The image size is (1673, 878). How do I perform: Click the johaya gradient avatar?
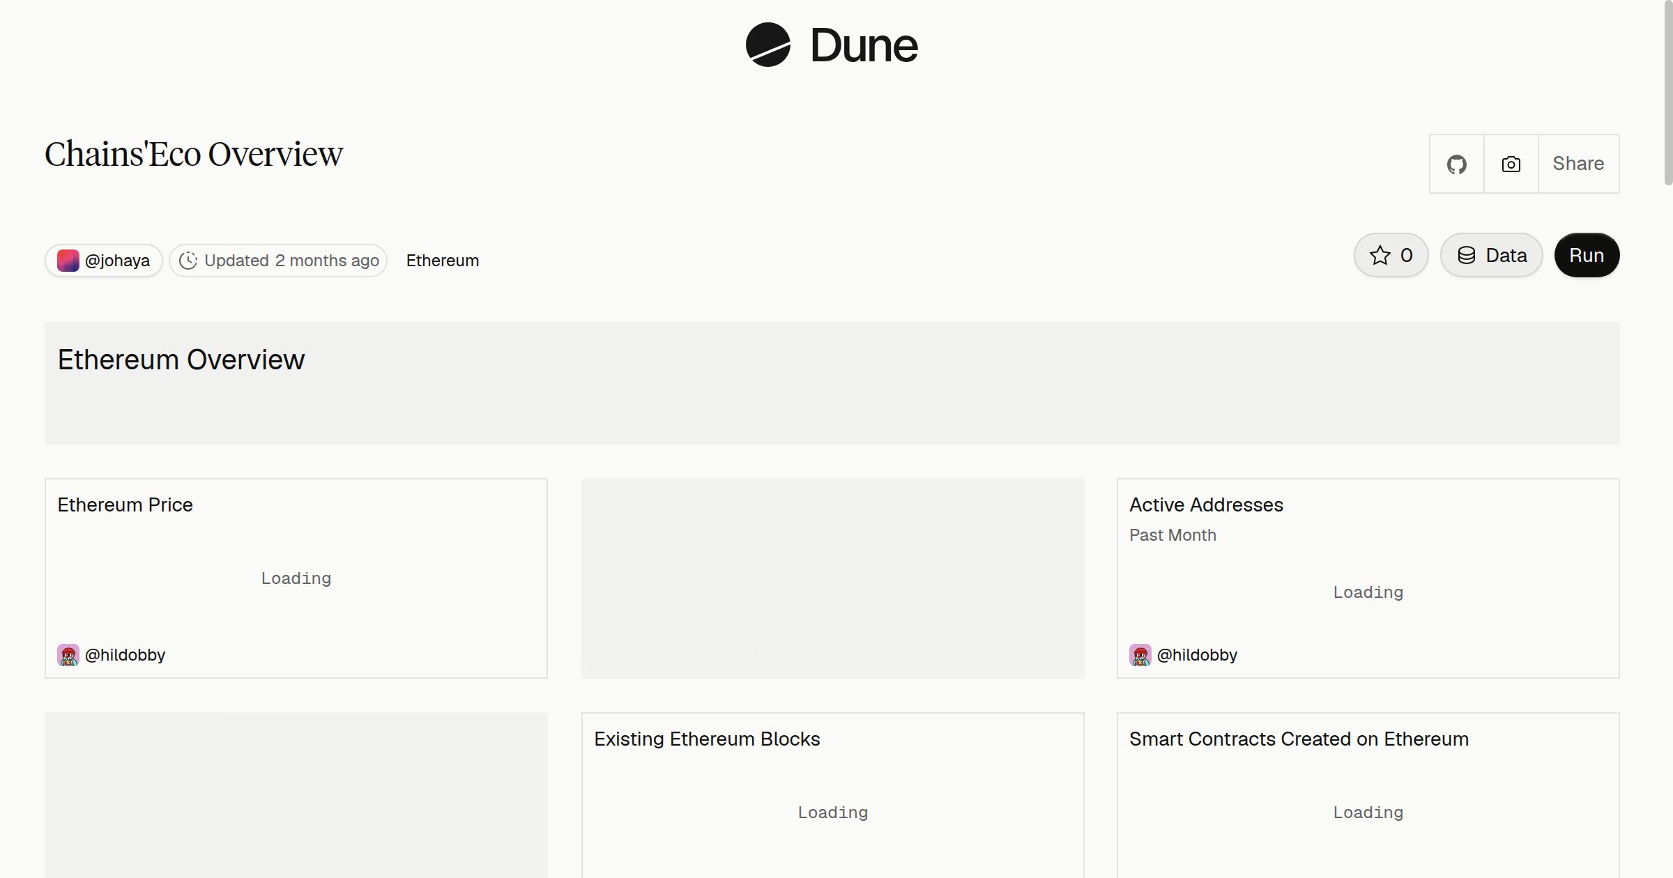68,261
